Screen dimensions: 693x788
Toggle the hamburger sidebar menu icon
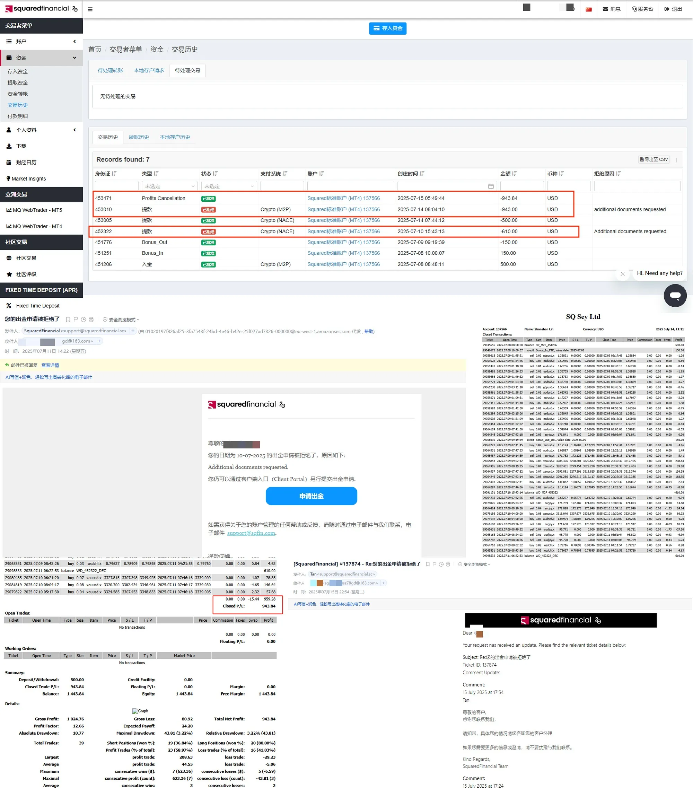pyautogui.click(x=90, y=9)
